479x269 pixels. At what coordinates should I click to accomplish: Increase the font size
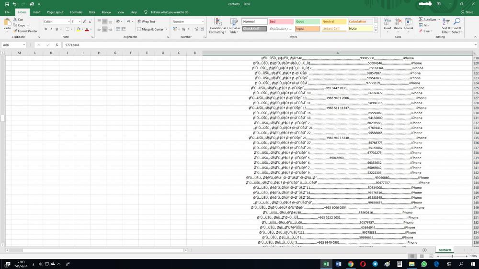click(85, 22)
